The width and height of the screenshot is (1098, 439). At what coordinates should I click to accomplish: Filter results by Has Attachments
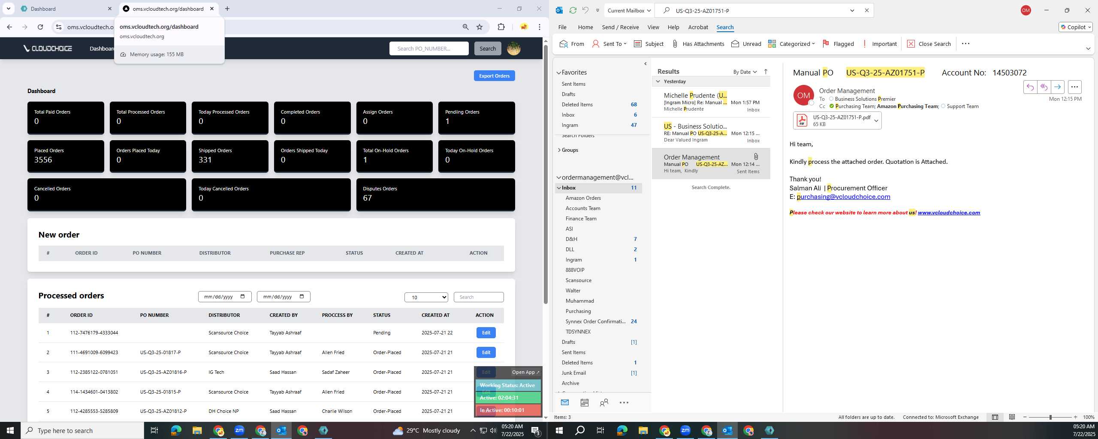[x=698, y=44]
